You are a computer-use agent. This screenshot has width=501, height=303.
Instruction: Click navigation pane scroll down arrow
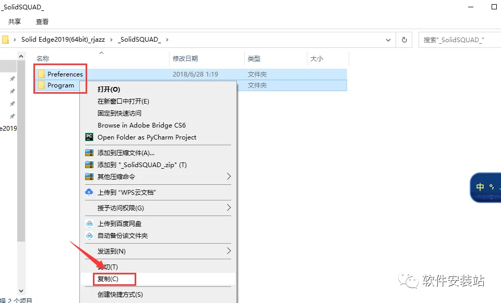tap(21, 291)
